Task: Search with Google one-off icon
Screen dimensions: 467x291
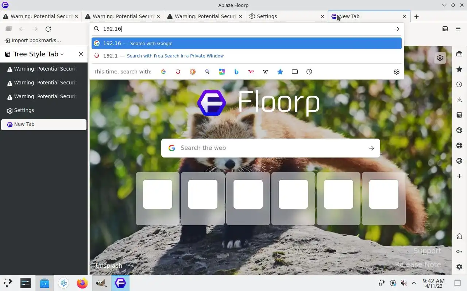Action: click(163, 72)
